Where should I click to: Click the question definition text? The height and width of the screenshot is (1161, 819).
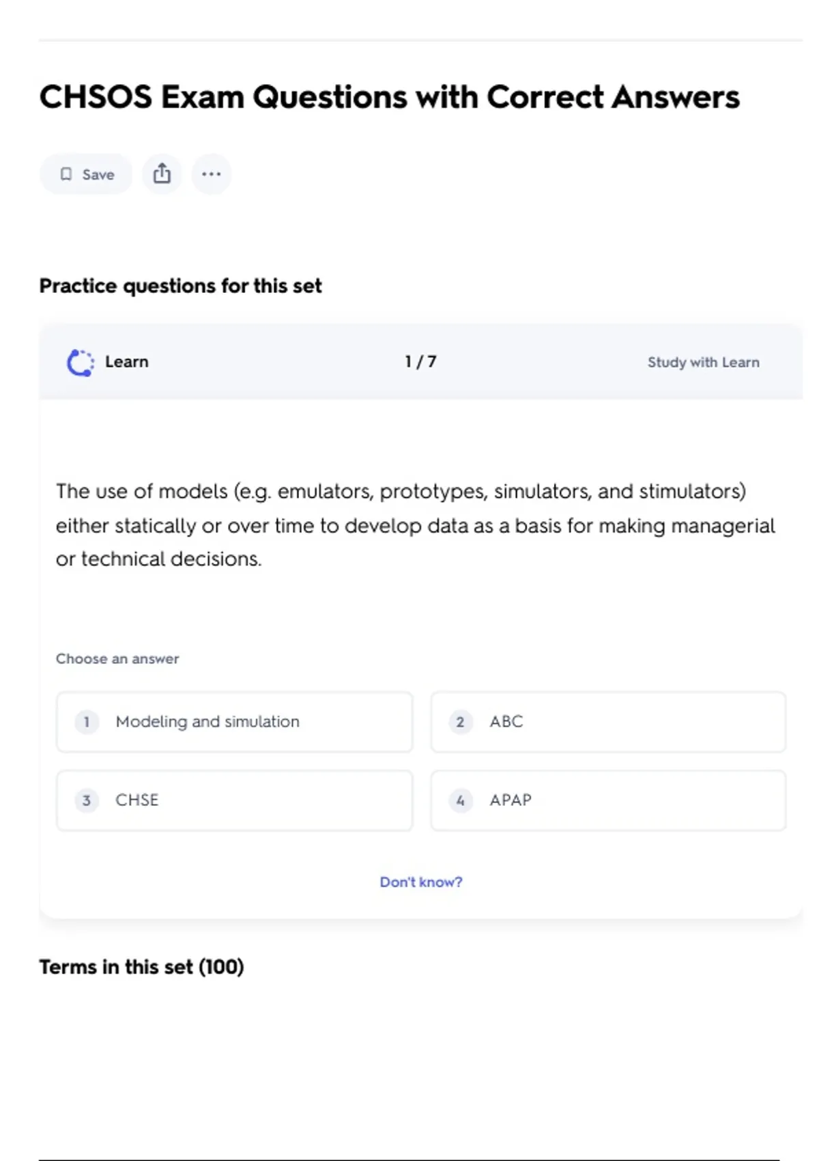[415, 525]
